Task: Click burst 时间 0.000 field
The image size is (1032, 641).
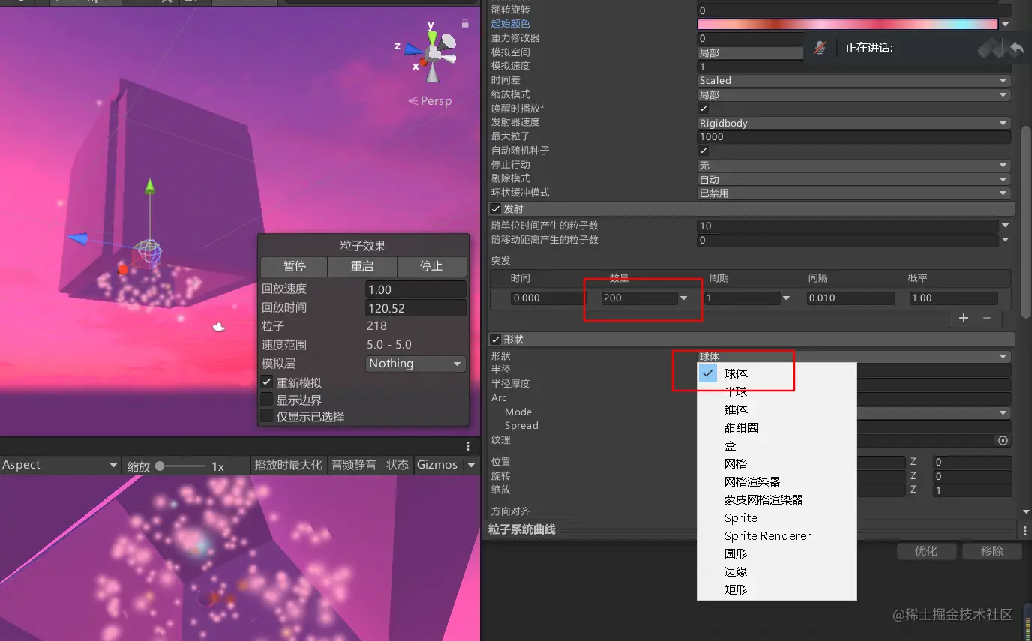Action: pyautogui.click(x=548, y=298)
